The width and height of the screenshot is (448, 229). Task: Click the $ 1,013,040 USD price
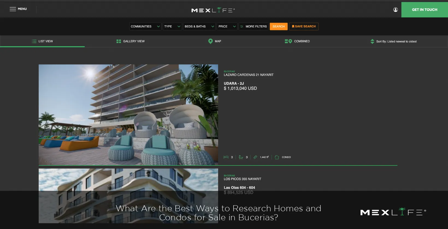pos(240,88)
